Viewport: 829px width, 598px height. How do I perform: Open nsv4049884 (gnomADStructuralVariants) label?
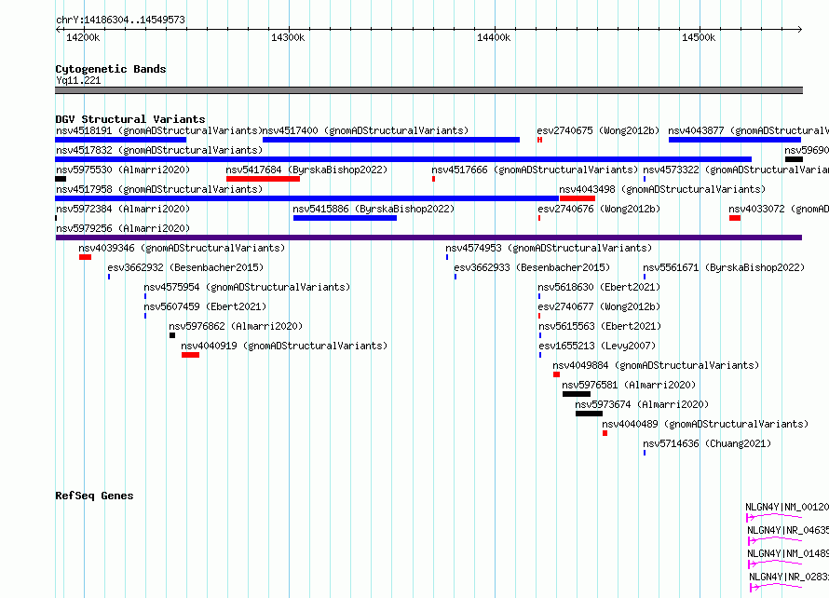pos(656,365)
